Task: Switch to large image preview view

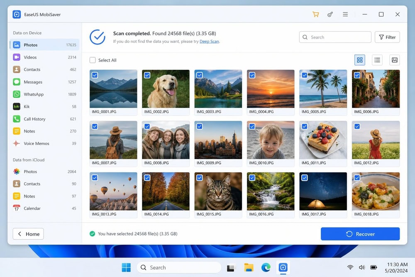Action: coord(394,60)
